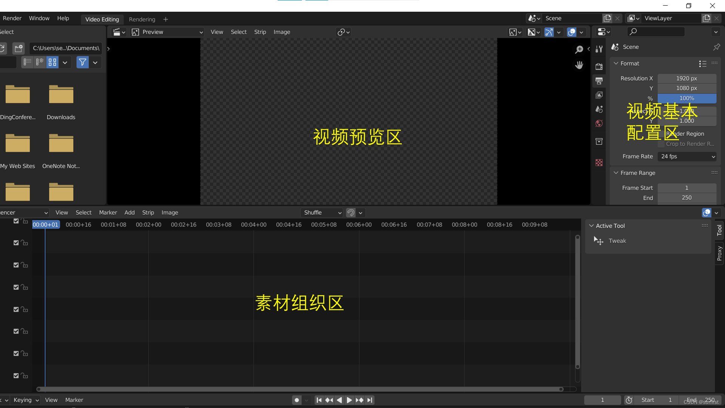Open the Render properties tab
The width and height of the screenshot is (725, 408).
(599, 66)
